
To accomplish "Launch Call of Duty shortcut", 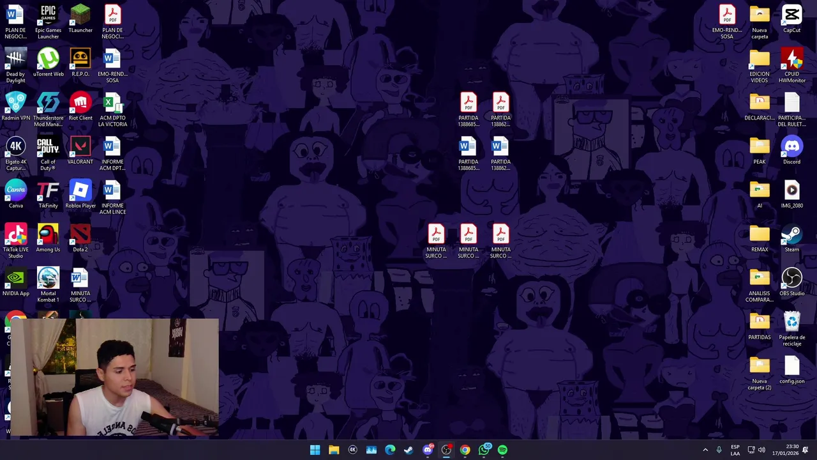I will tap(48, 153).
